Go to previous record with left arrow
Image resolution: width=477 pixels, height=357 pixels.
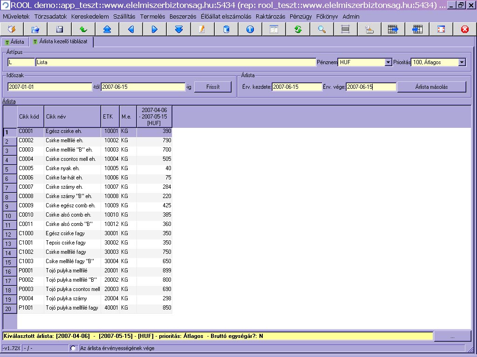pyautogui.click(x=131, y=29)
